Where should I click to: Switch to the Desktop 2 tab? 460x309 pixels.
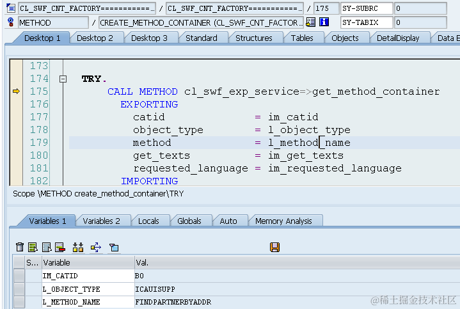[x=95, y=38]
